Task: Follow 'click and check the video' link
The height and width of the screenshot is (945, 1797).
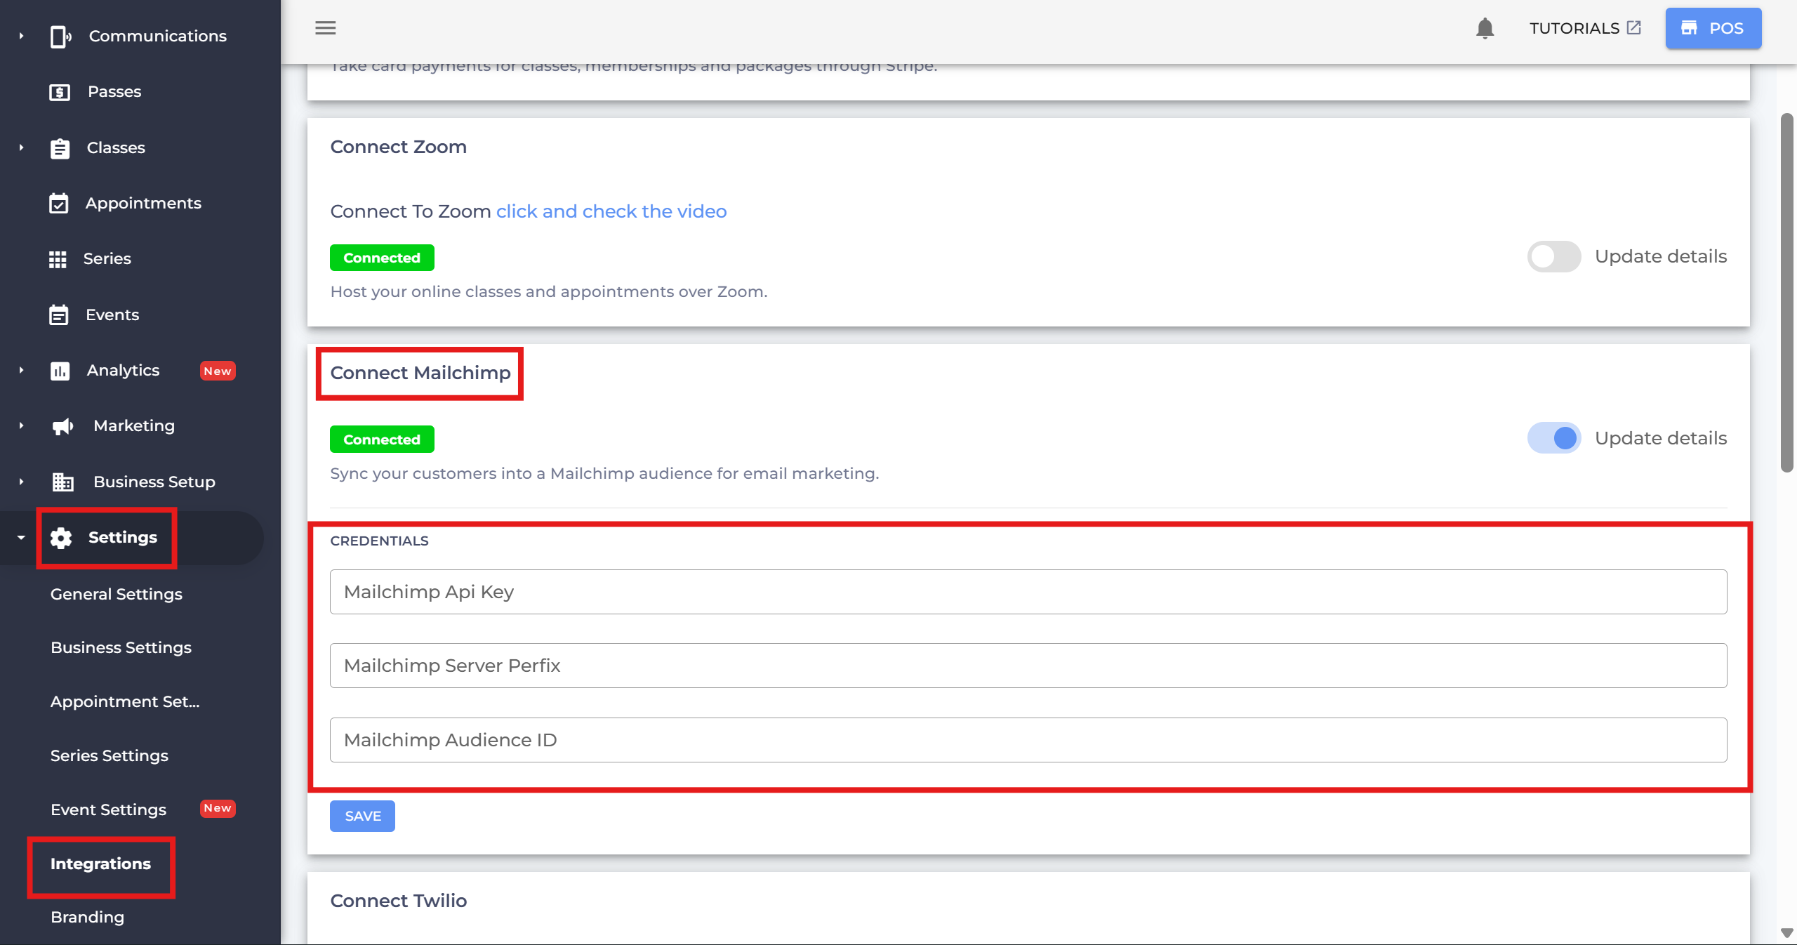Action: (611, 211)
